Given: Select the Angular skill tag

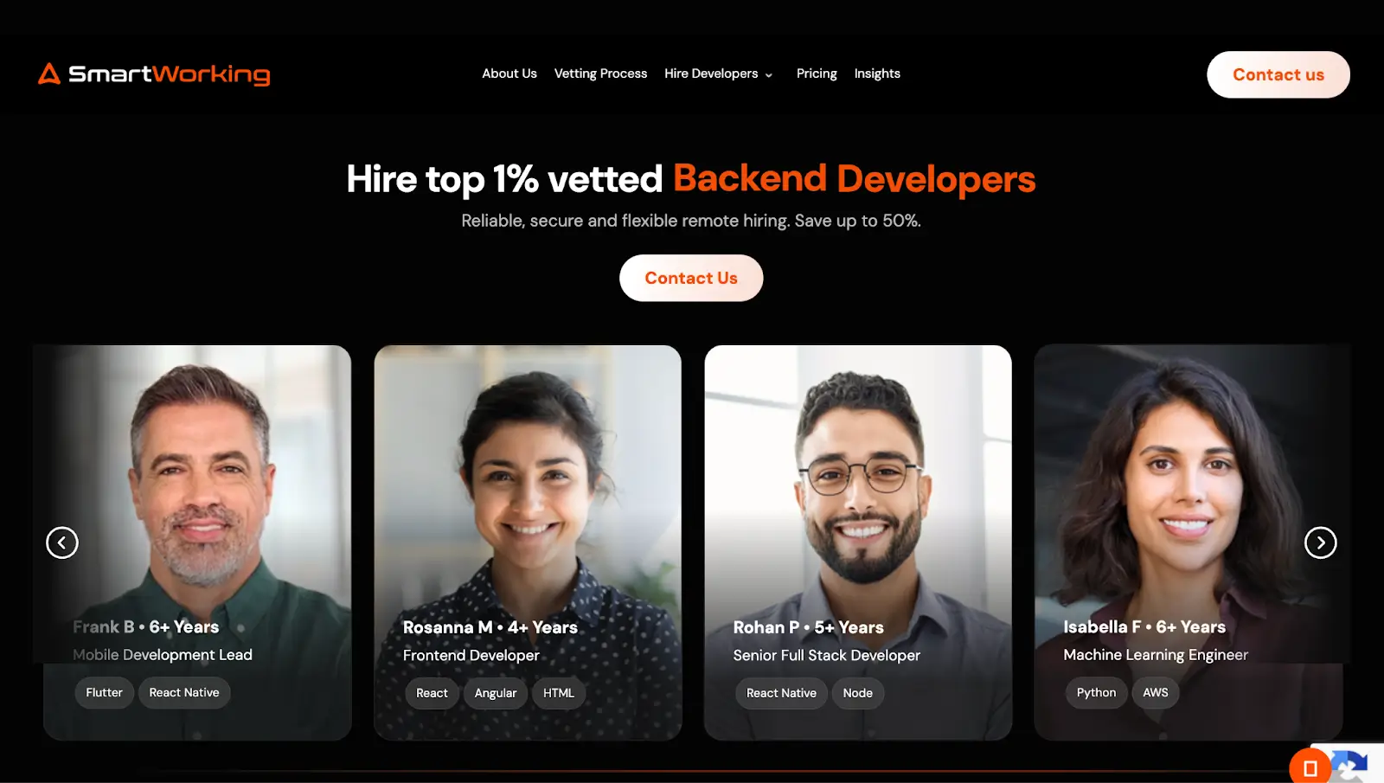Looking at the screenshot, I should pyautogui.click(x=496, y=693).
